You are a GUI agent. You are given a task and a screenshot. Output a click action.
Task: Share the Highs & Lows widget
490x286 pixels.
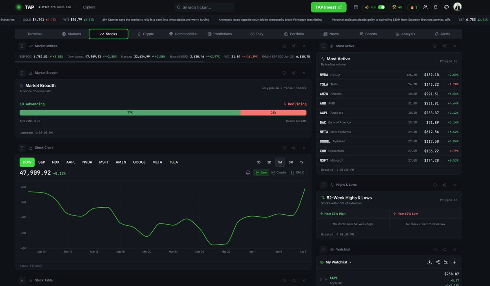(444, 185)
